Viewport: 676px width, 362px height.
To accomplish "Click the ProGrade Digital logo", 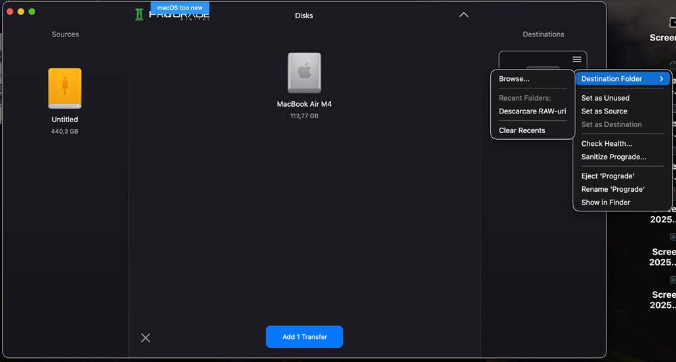I will pyautogui.click(x=172, y=16).
